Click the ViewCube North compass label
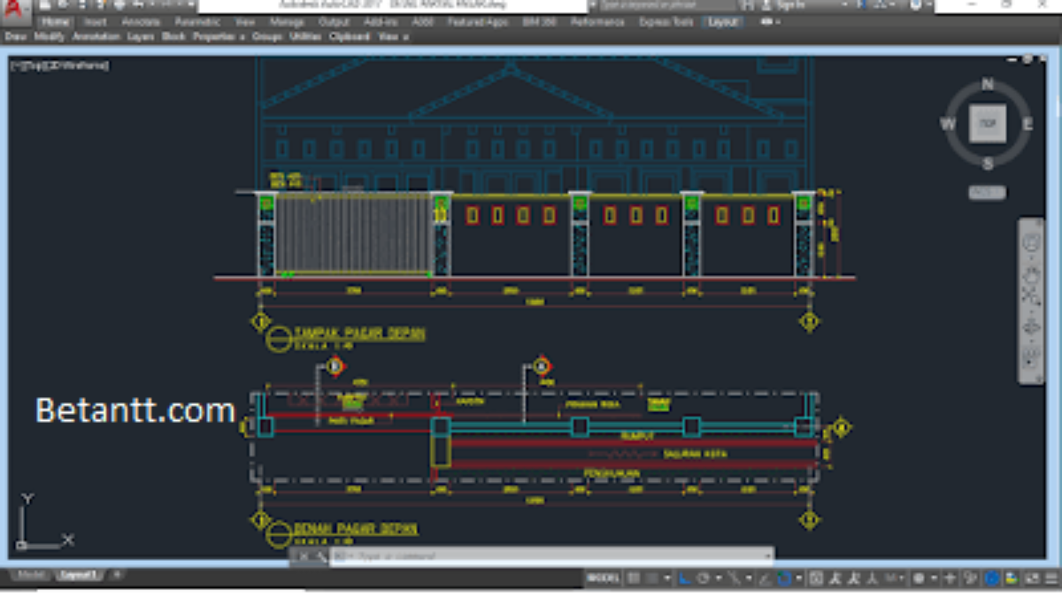Screen dimensions: 1062x597 (988, 85)
